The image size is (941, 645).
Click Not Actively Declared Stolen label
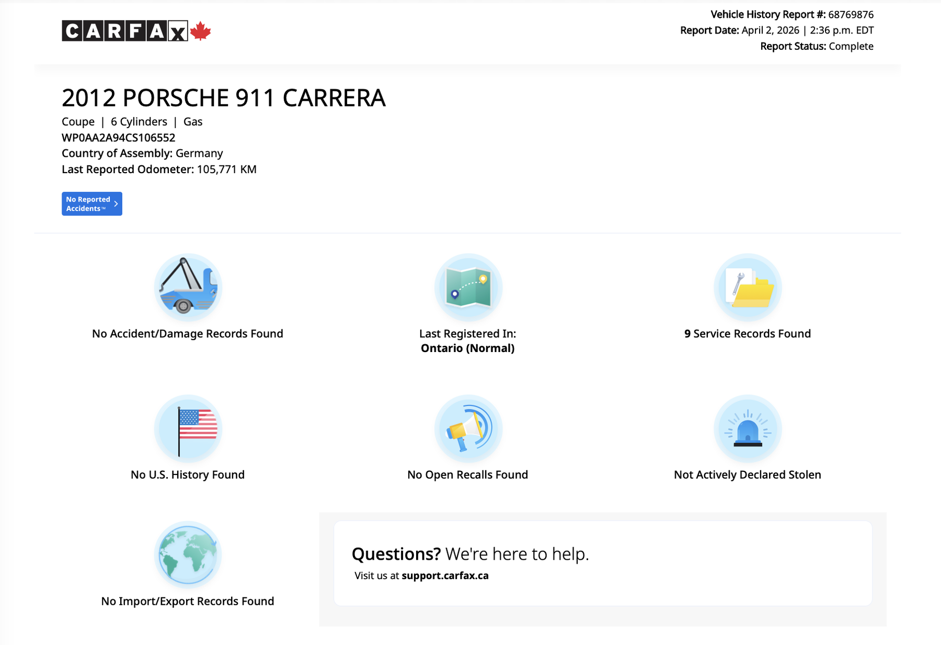coord(747,474)
